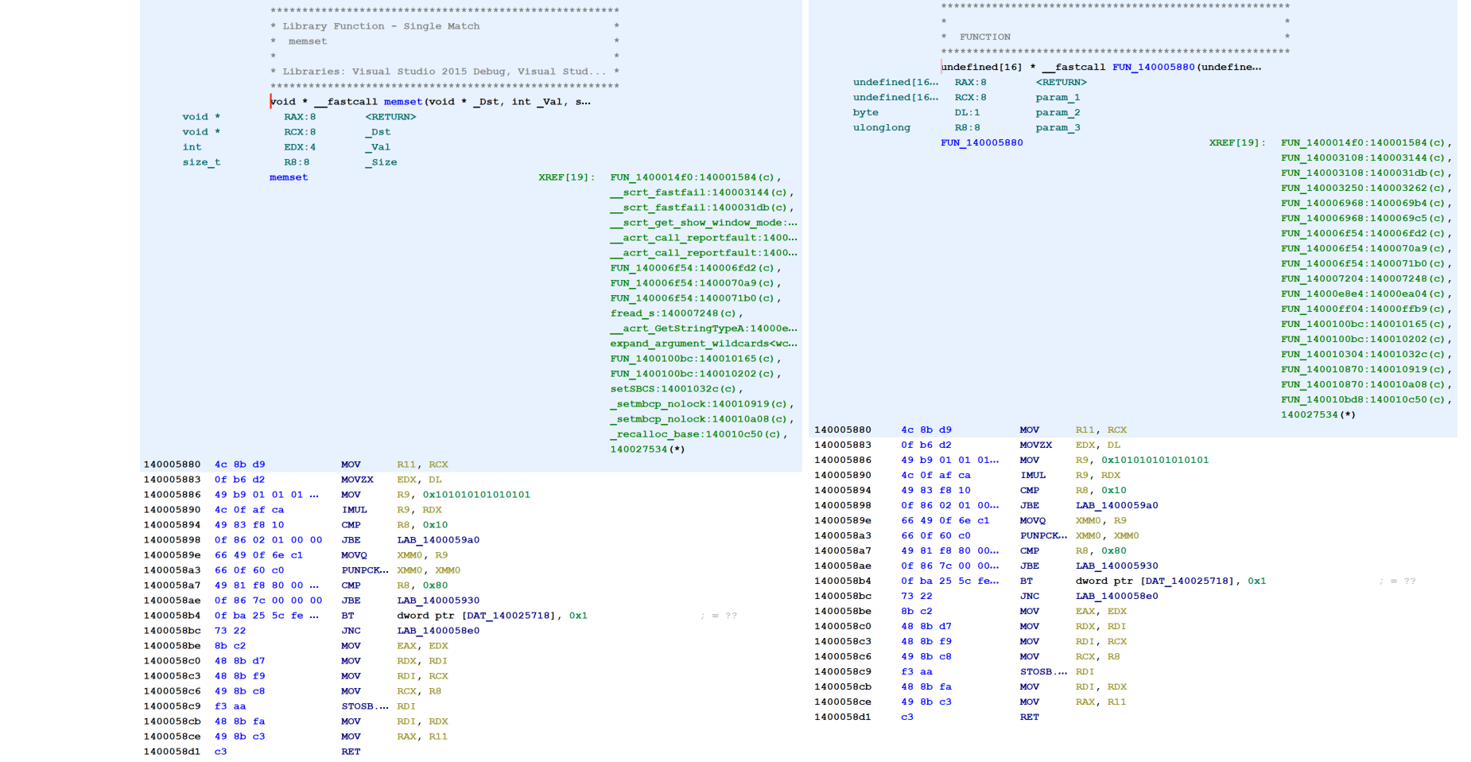Screen dimensions: 1471x762
Task: Select the FUN_140005880 function name in right panel
Action: 981,142
